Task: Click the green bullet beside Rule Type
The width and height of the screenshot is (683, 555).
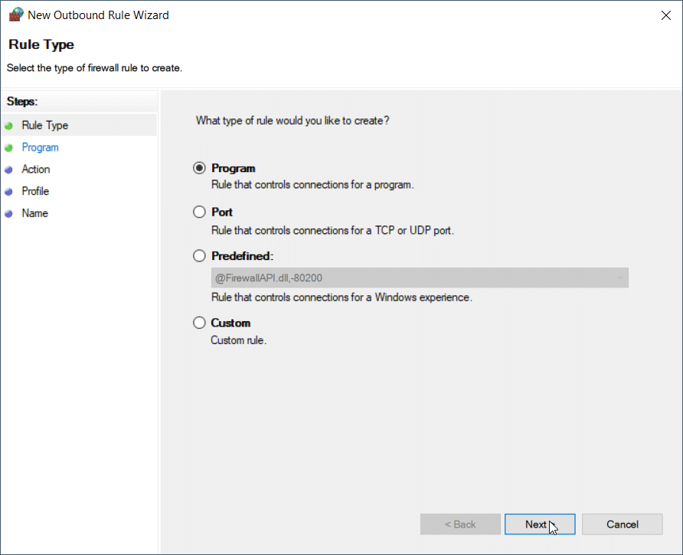Action: (8, 126)
